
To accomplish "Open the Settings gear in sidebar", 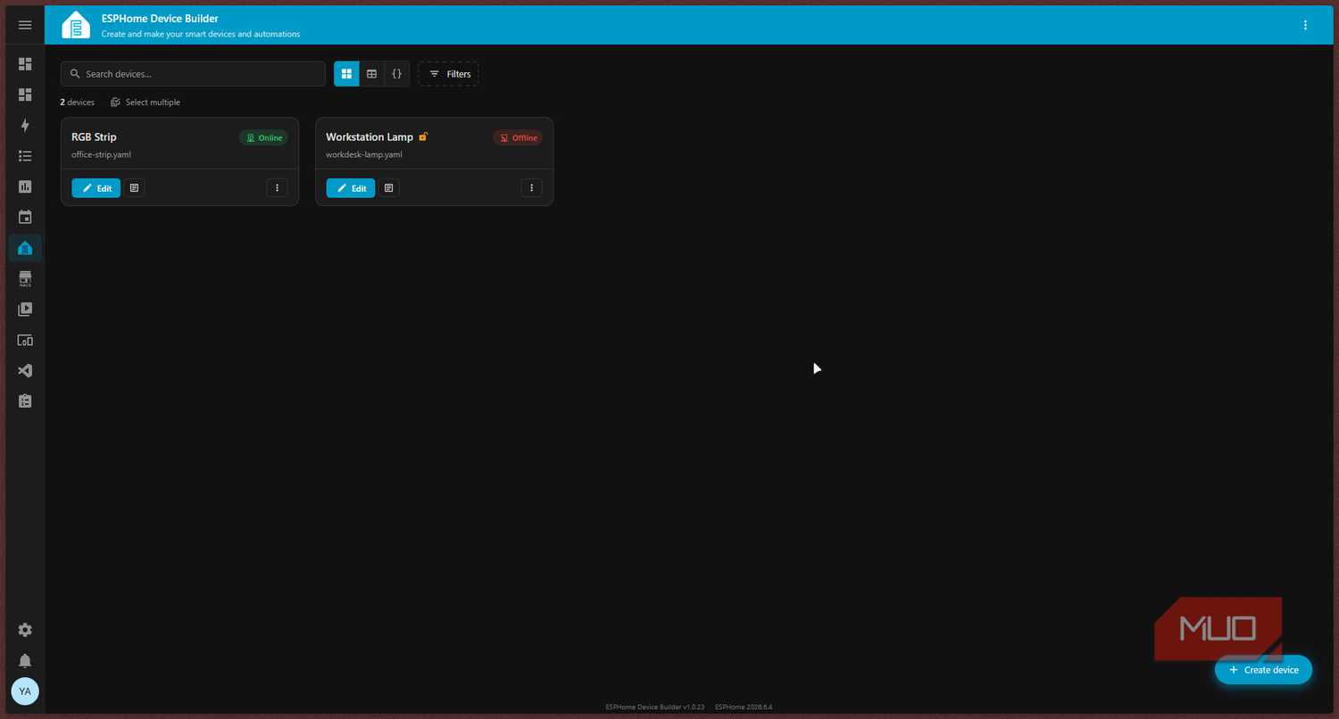I will point(25,630).
